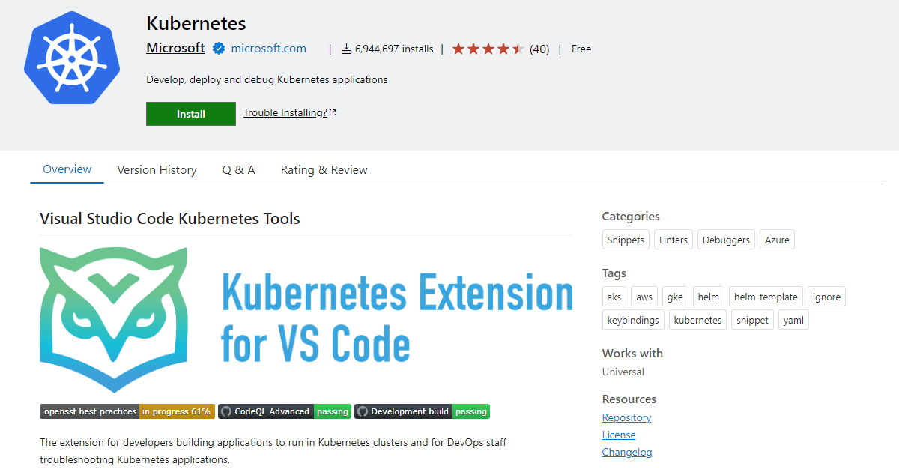Screen dimensions: 899x472
Task: Open the (40) ratings count
Action: pos(539,49)
